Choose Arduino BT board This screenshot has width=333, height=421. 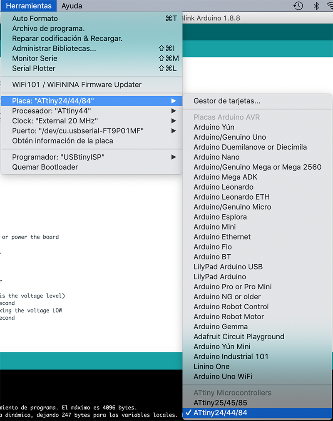tap(257, 257)
